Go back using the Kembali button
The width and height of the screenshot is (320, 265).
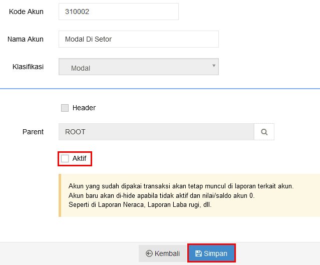(x=163, y=253)
